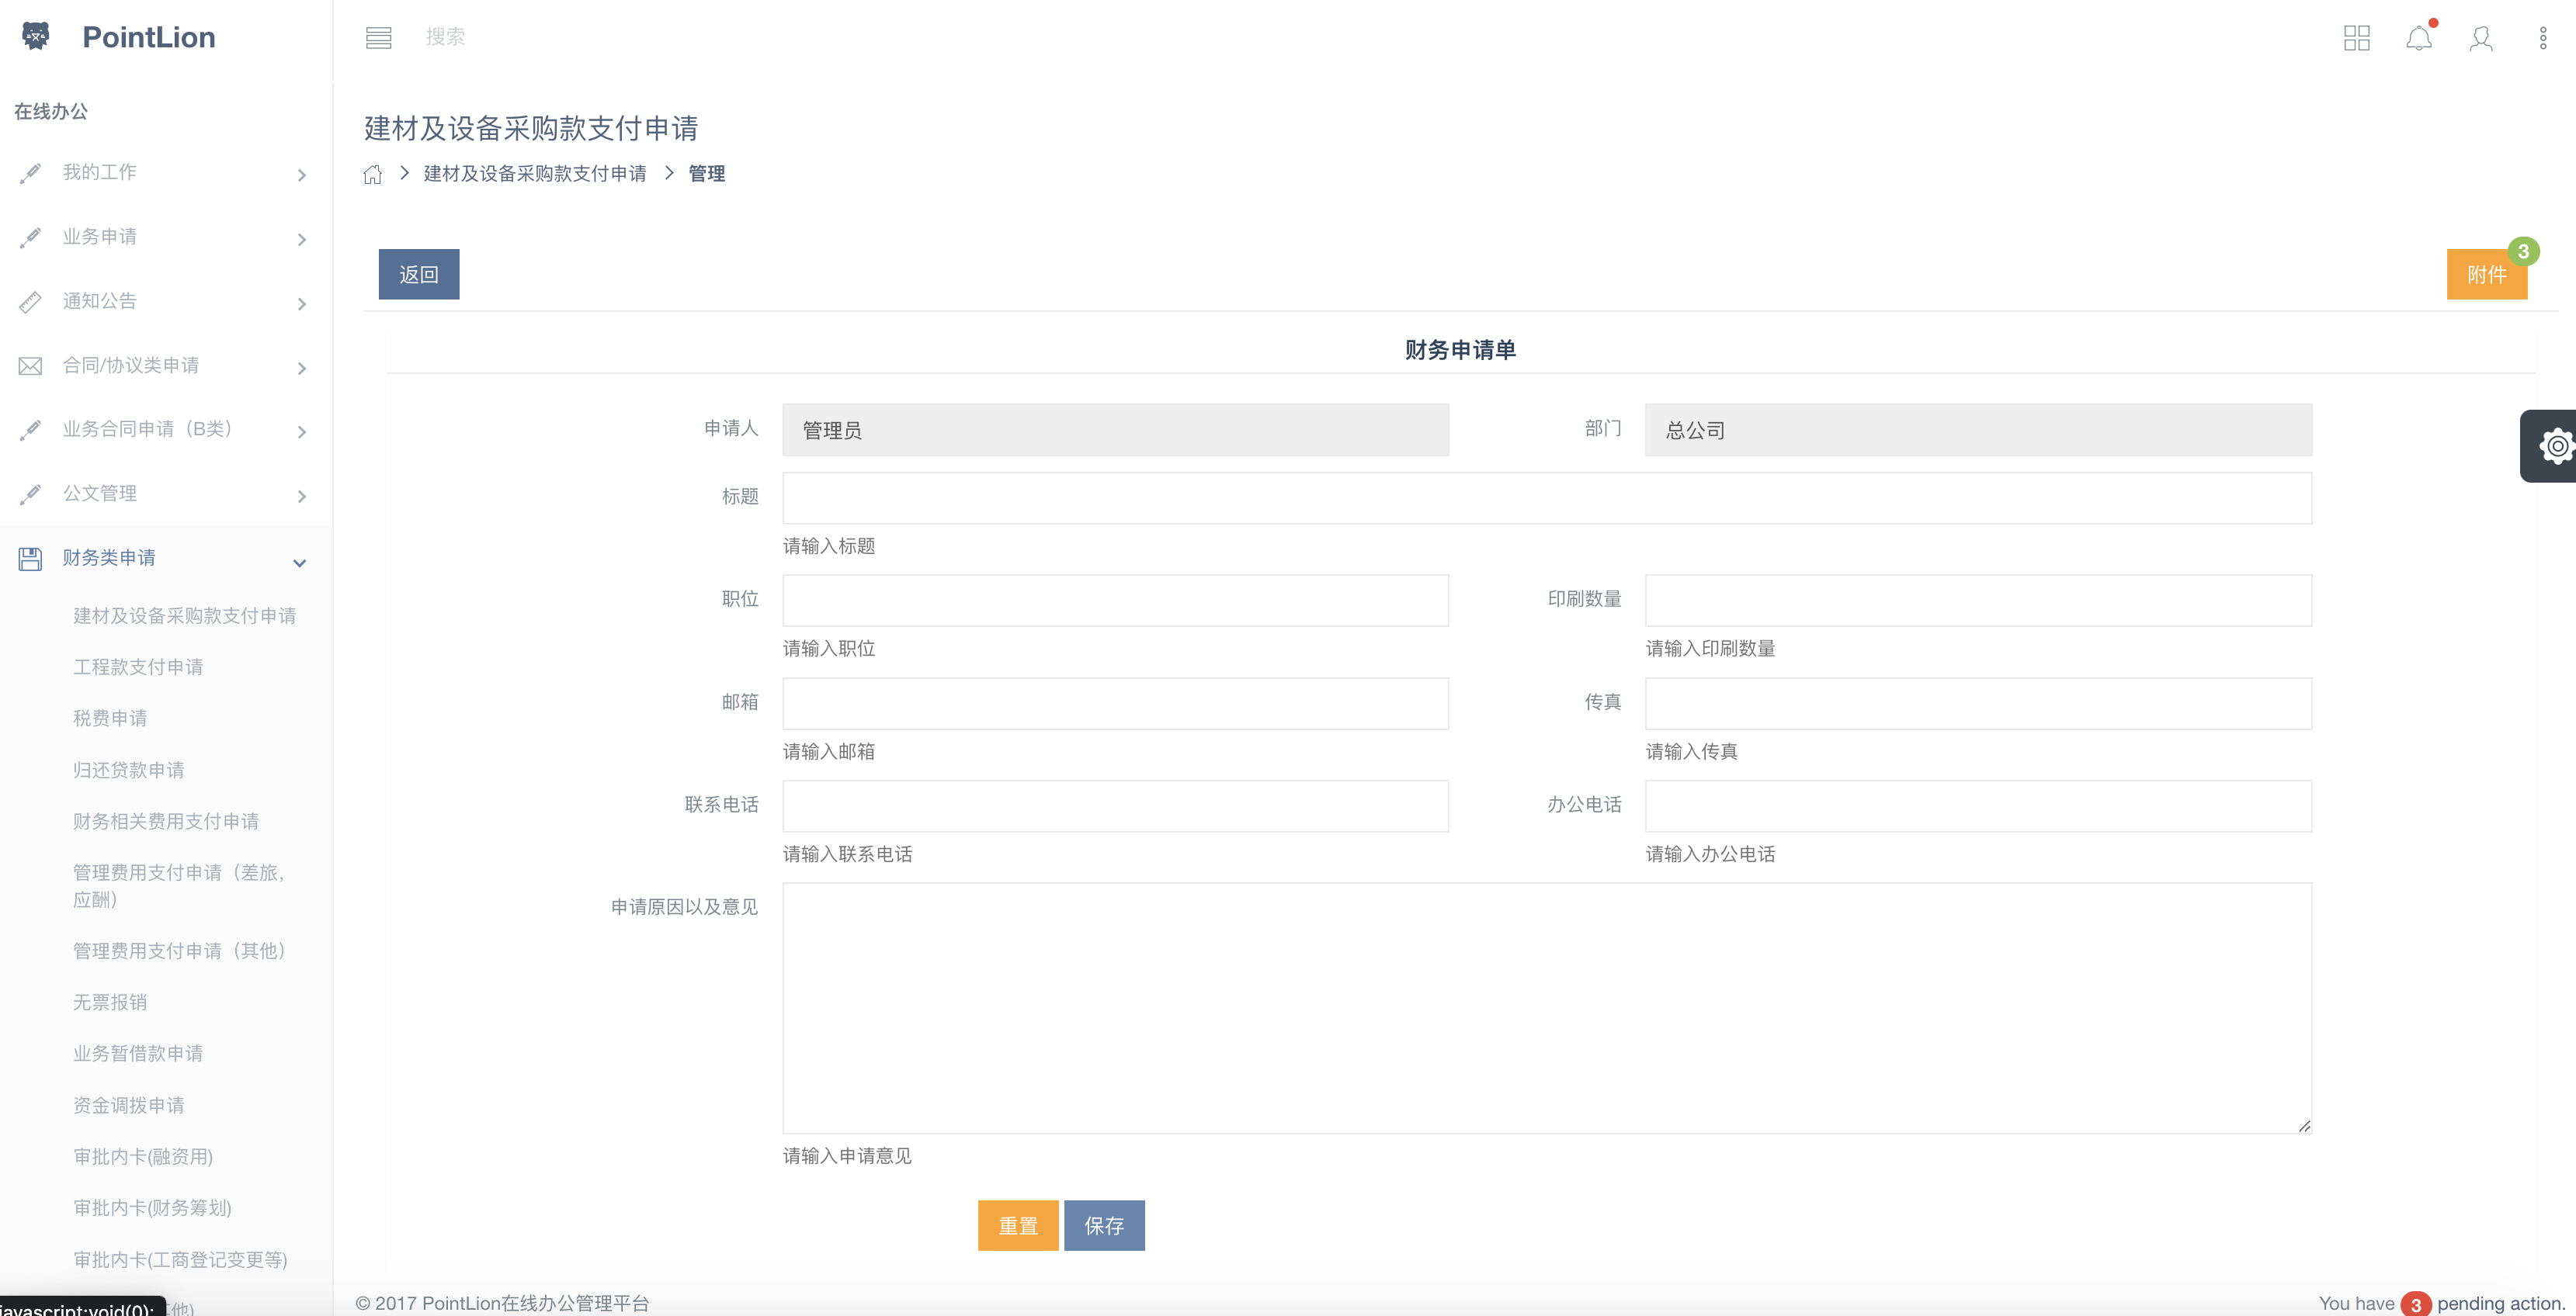Open 建材及设备采购款支付申请 submenu item
Viewport: 2576px width, 1316px height.
click(185, 615)
